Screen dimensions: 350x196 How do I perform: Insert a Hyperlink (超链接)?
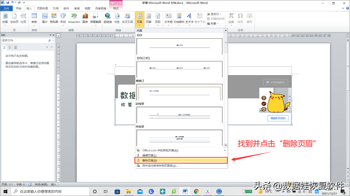108,18
